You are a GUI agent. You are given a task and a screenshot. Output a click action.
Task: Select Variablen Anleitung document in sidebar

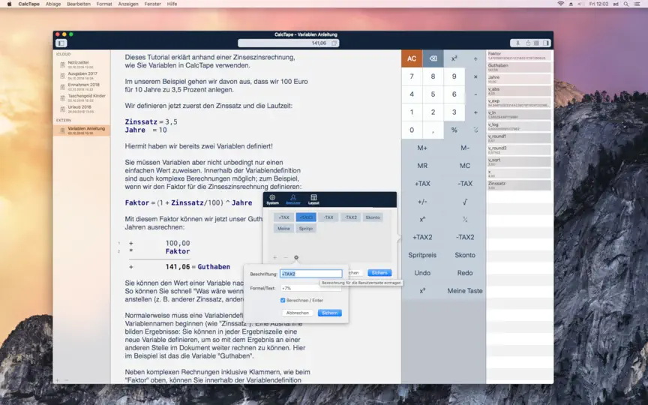(x=82, y=130)
